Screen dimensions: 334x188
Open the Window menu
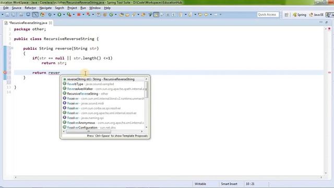click(x=95, y=8)
